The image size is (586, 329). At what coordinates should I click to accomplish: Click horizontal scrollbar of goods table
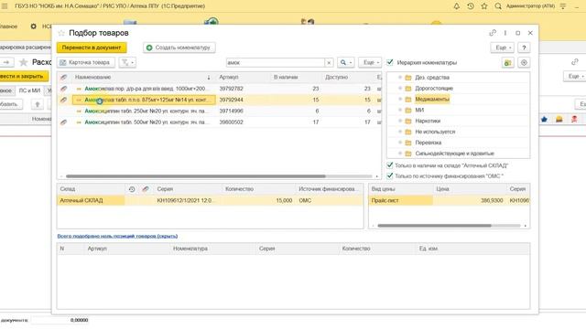pos(195,176)
